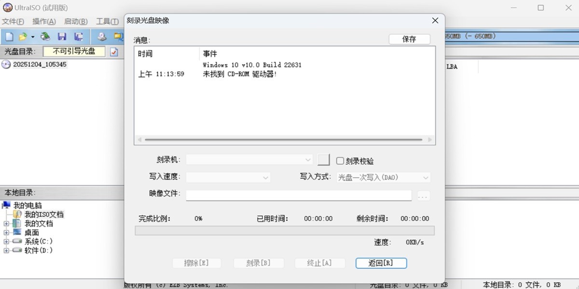Screen dimensions: 579x289
Task: Open the 写入方式 dropdown showing 光盘一次写入(DAO)
Action: coord(425,177)
